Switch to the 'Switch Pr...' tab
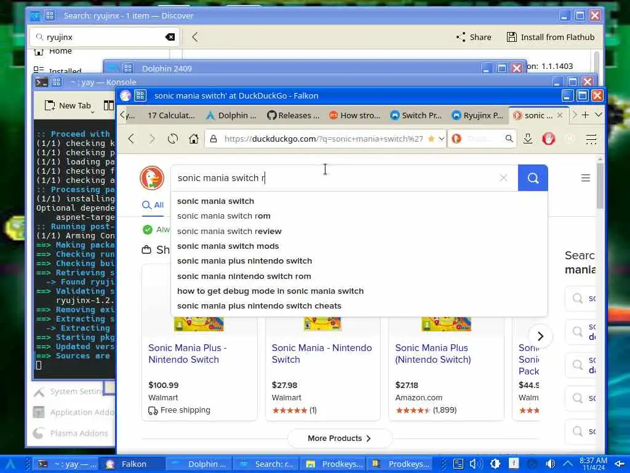Screen dimensions: 630x473 417,115
